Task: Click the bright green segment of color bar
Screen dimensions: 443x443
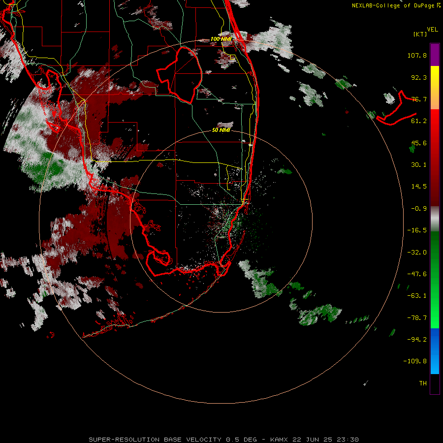Action: 435,280
